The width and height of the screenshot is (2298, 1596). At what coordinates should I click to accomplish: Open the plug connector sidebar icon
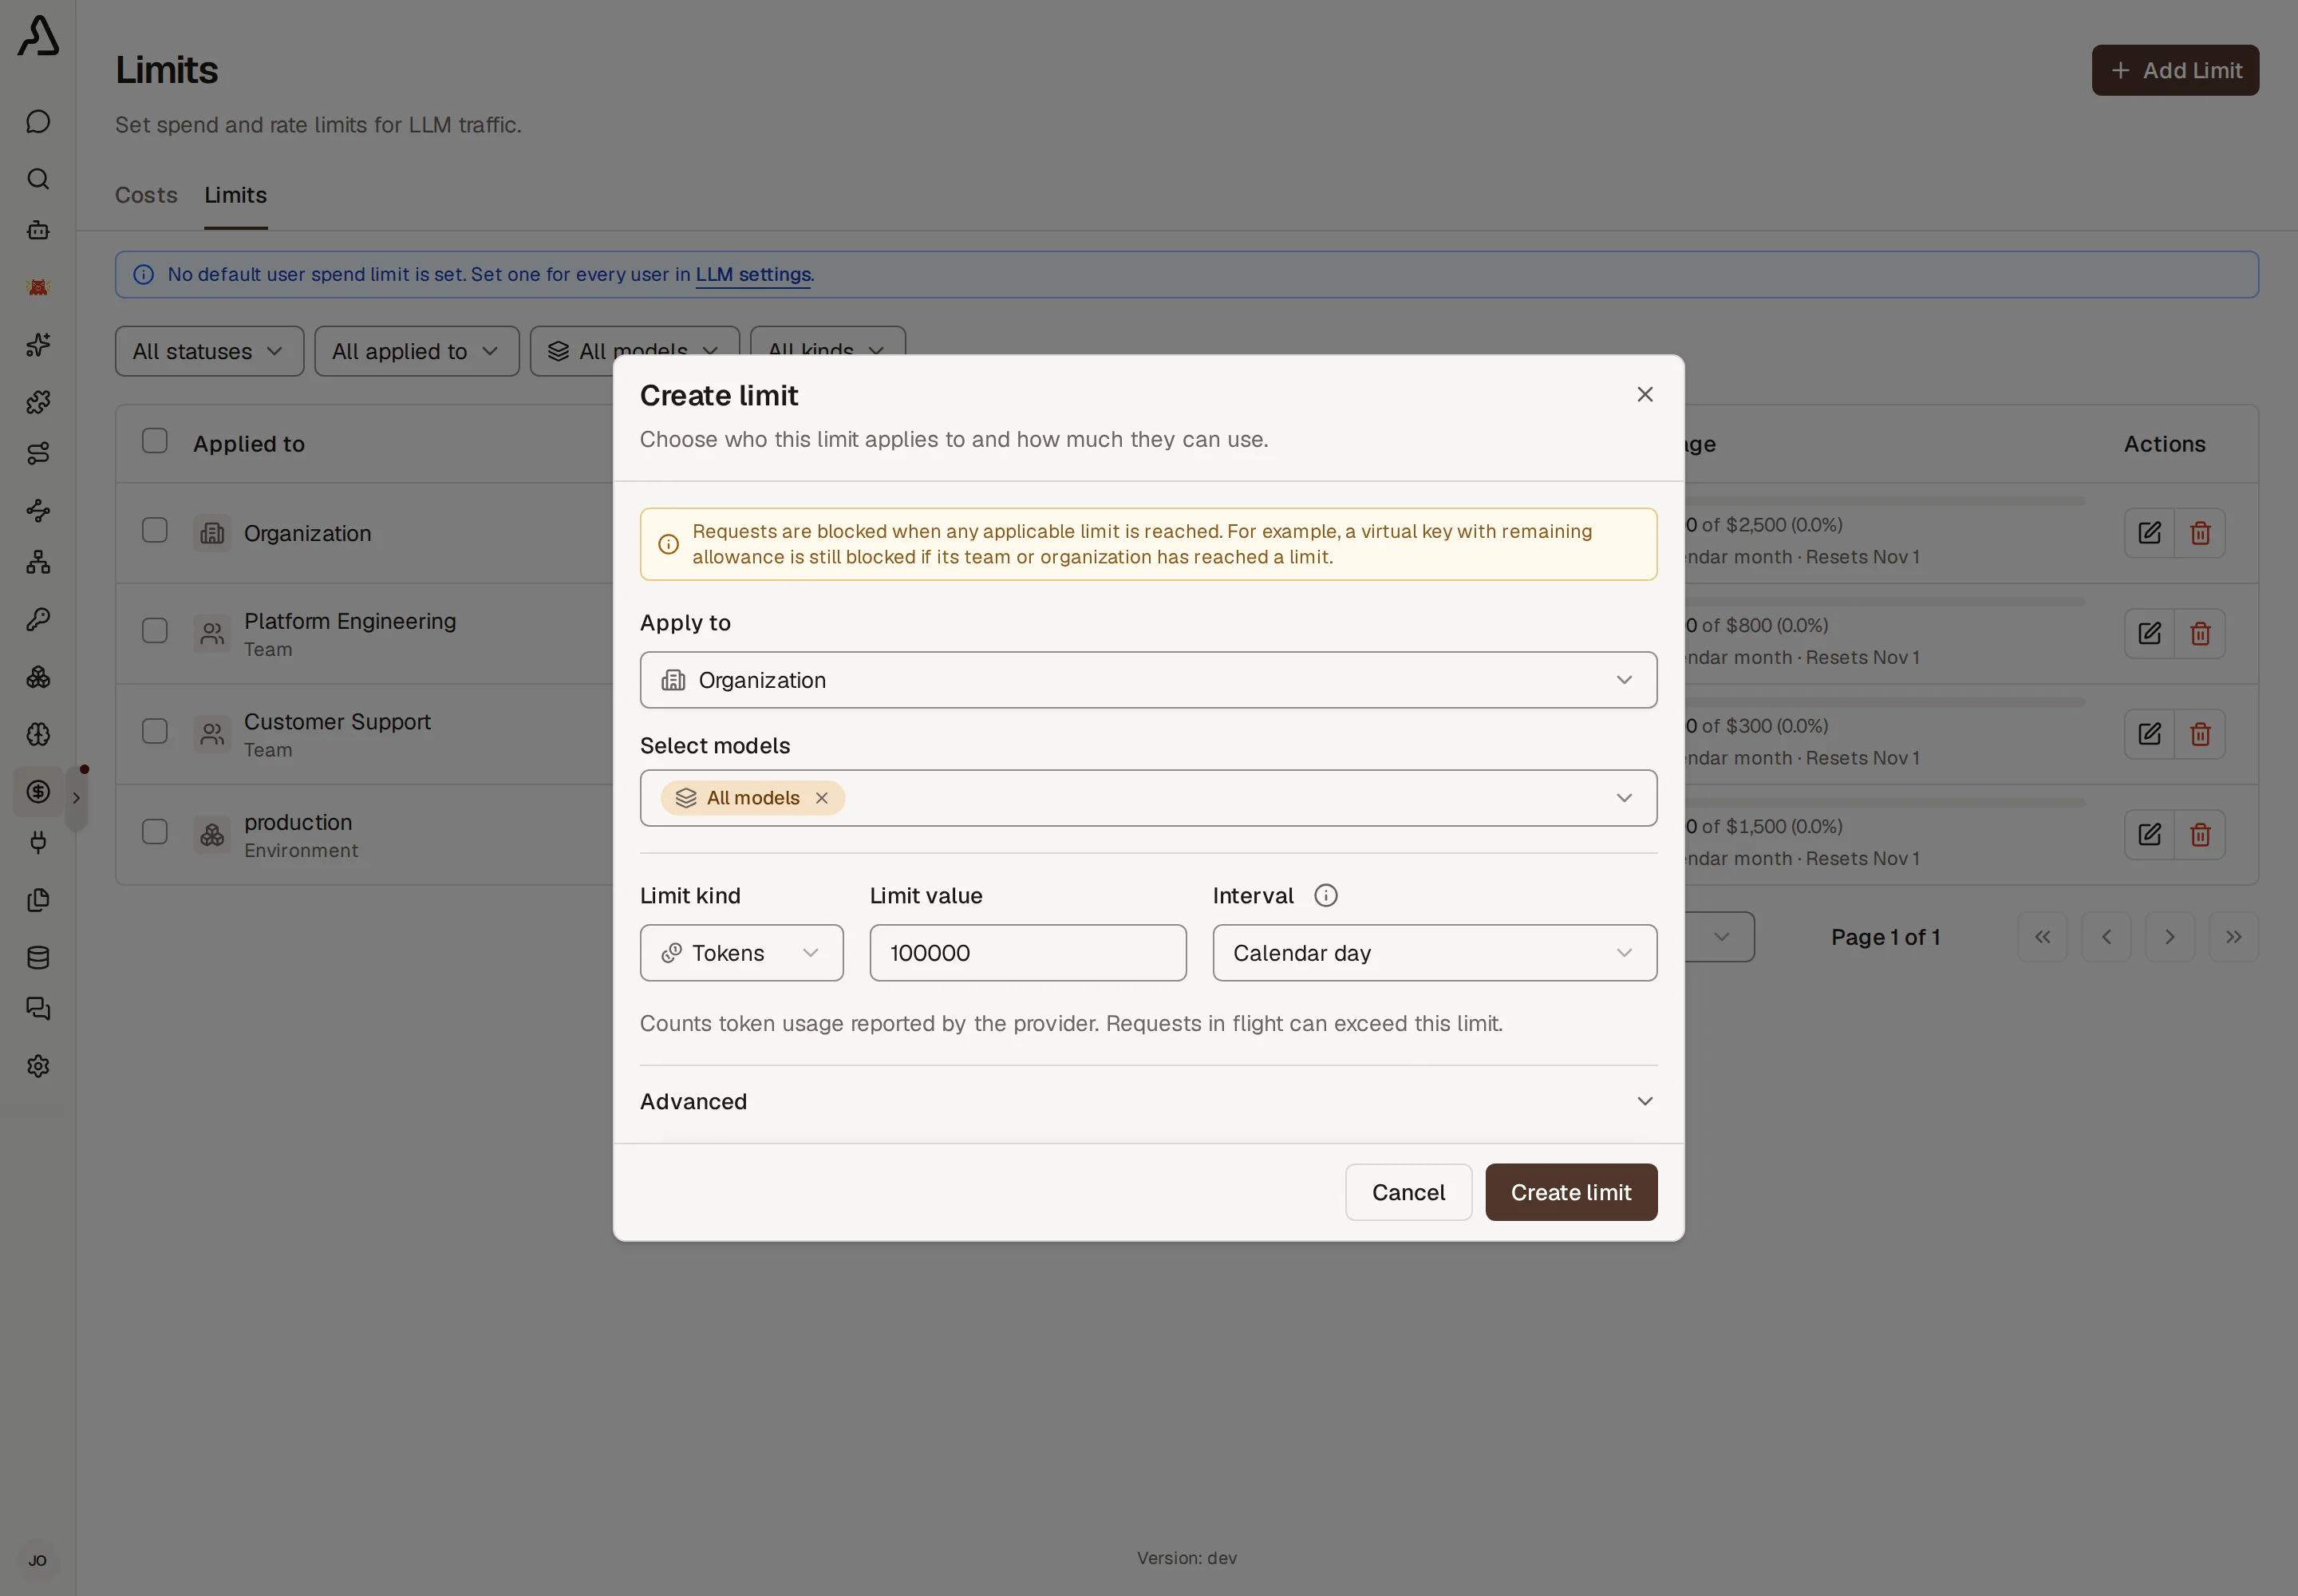[38, 843]
